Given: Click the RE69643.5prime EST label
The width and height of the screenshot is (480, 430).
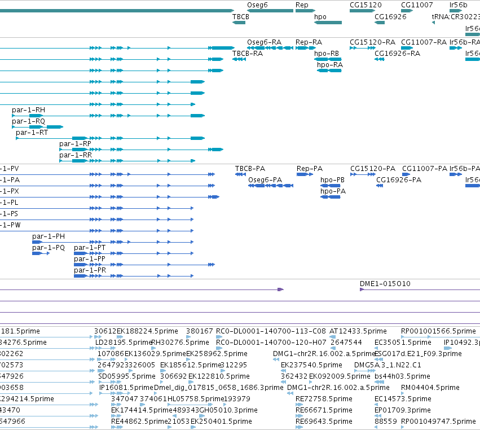Looking at the screenshot, I should tap(324, 422).
